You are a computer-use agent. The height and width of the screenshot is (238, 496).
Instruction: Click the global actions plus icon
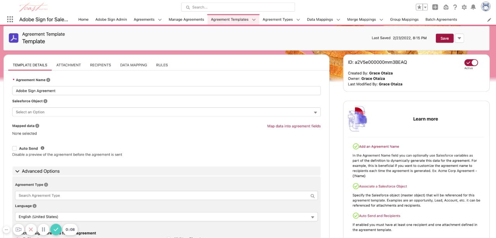435,7
